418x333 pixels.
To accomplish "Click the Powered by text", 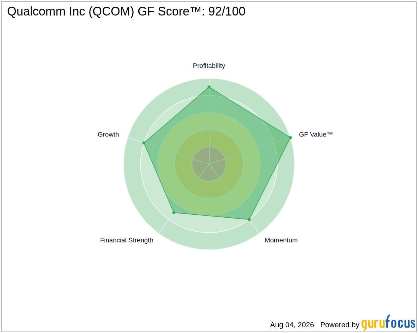I will tap(340, 325).
